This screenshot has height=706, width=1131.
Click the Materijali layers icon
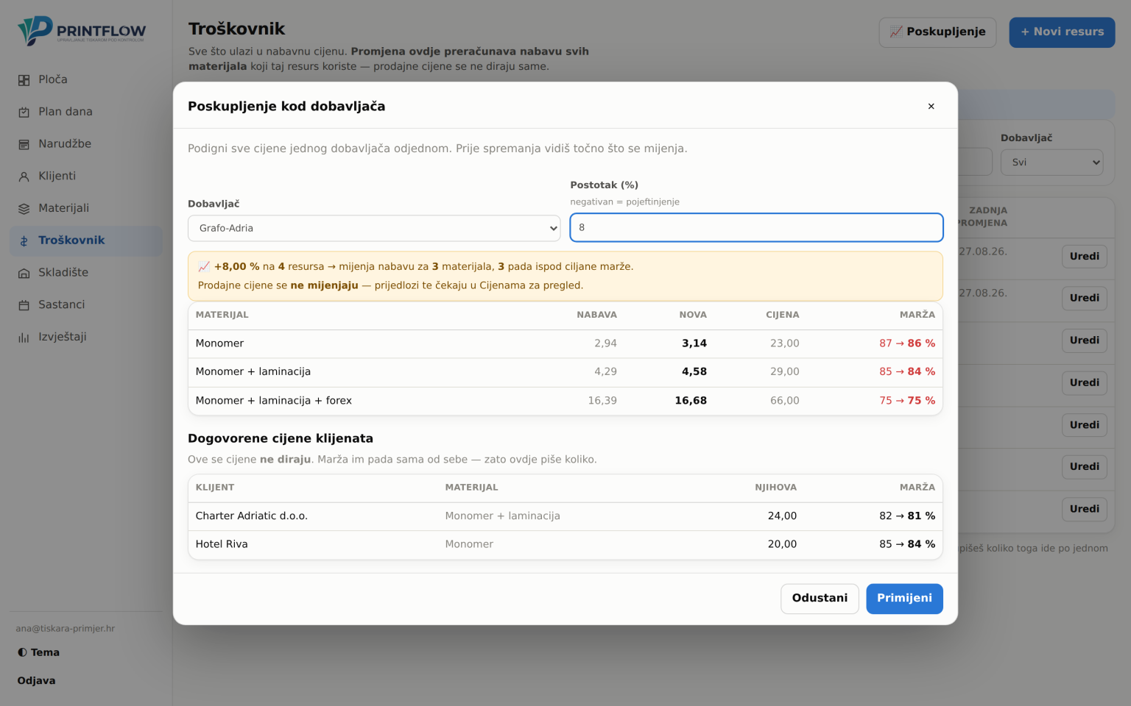(24, 209)
